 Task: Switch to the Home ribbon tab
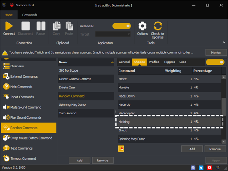[x=9, y=15]
